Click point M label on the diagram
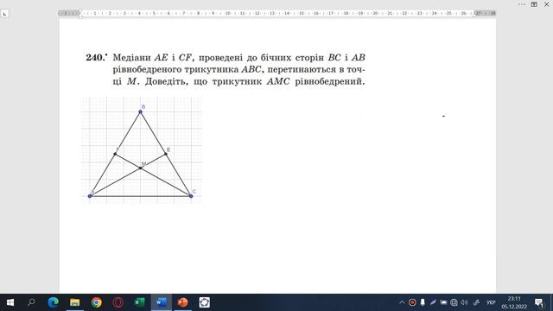The image size is (553, 311). click(x=143, y=164)
